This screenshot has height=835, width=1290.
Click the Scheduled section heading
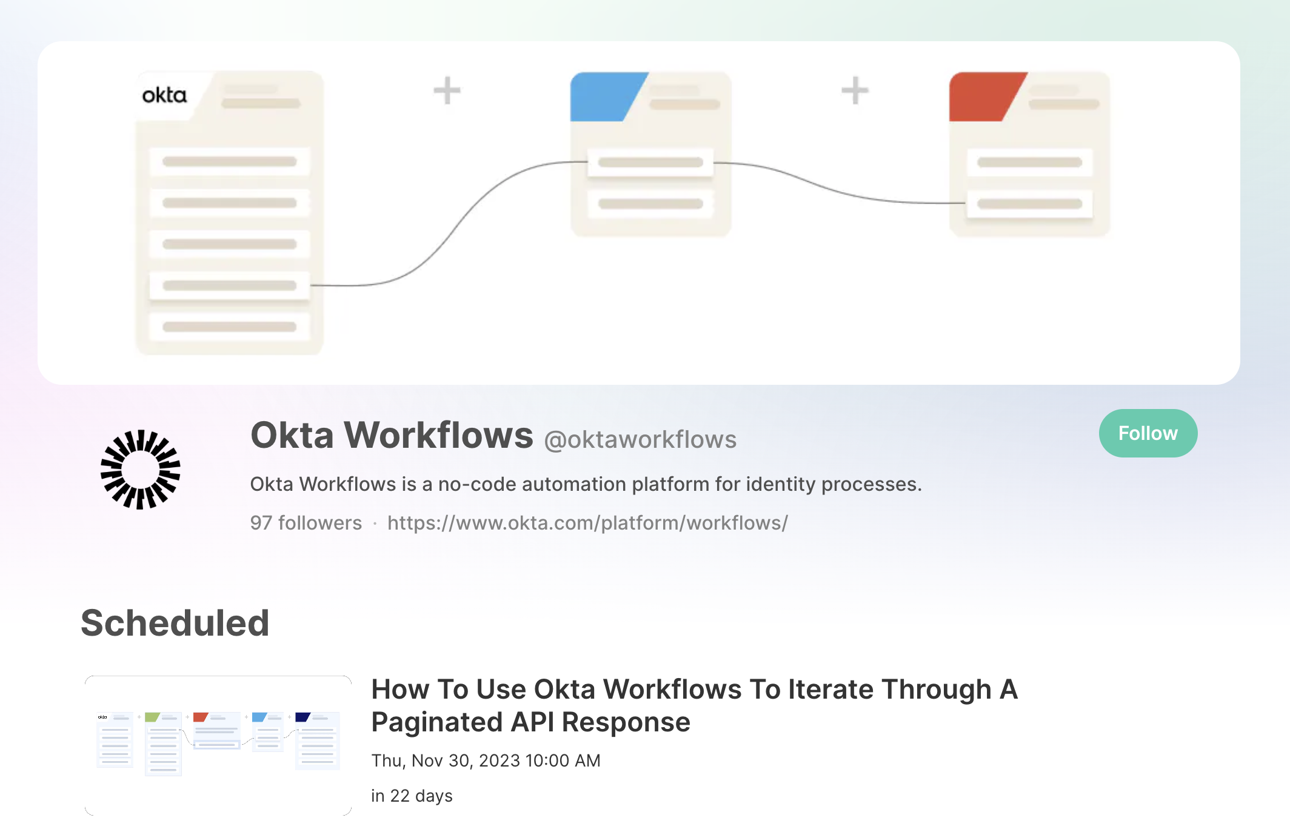click(x=175, y=623)
